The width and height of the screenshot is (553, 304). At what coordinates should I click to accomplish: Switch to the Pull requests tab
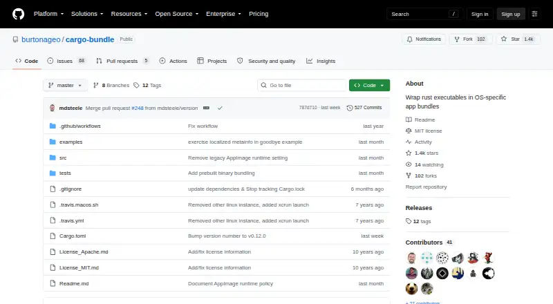click(x=122, y=61)
